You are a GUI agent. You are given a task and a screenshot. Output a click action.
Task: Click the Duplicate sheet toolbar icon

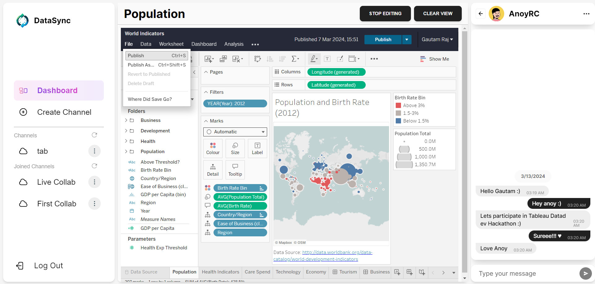click(223, 59)
